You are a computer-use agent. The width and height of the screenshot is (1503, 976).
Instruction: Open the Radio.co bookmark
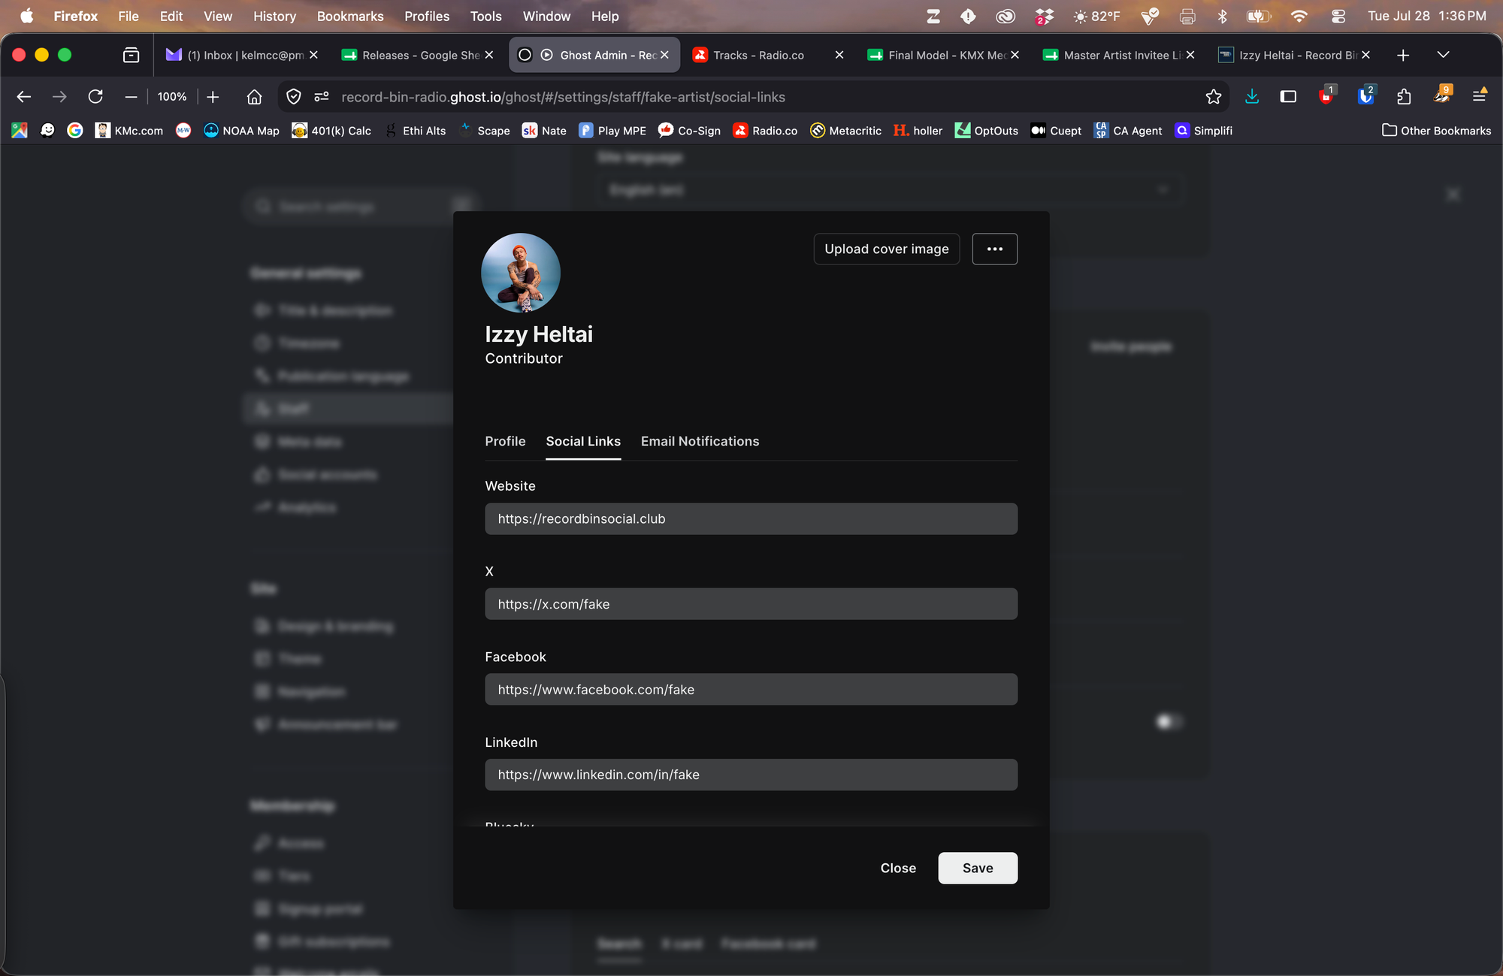[x=765, y=130]
